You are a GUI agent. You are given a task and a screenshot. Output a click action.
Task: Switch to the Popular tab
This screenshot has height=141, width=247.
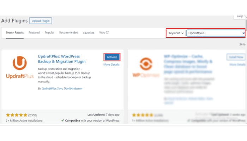click(x=49, y=33)
